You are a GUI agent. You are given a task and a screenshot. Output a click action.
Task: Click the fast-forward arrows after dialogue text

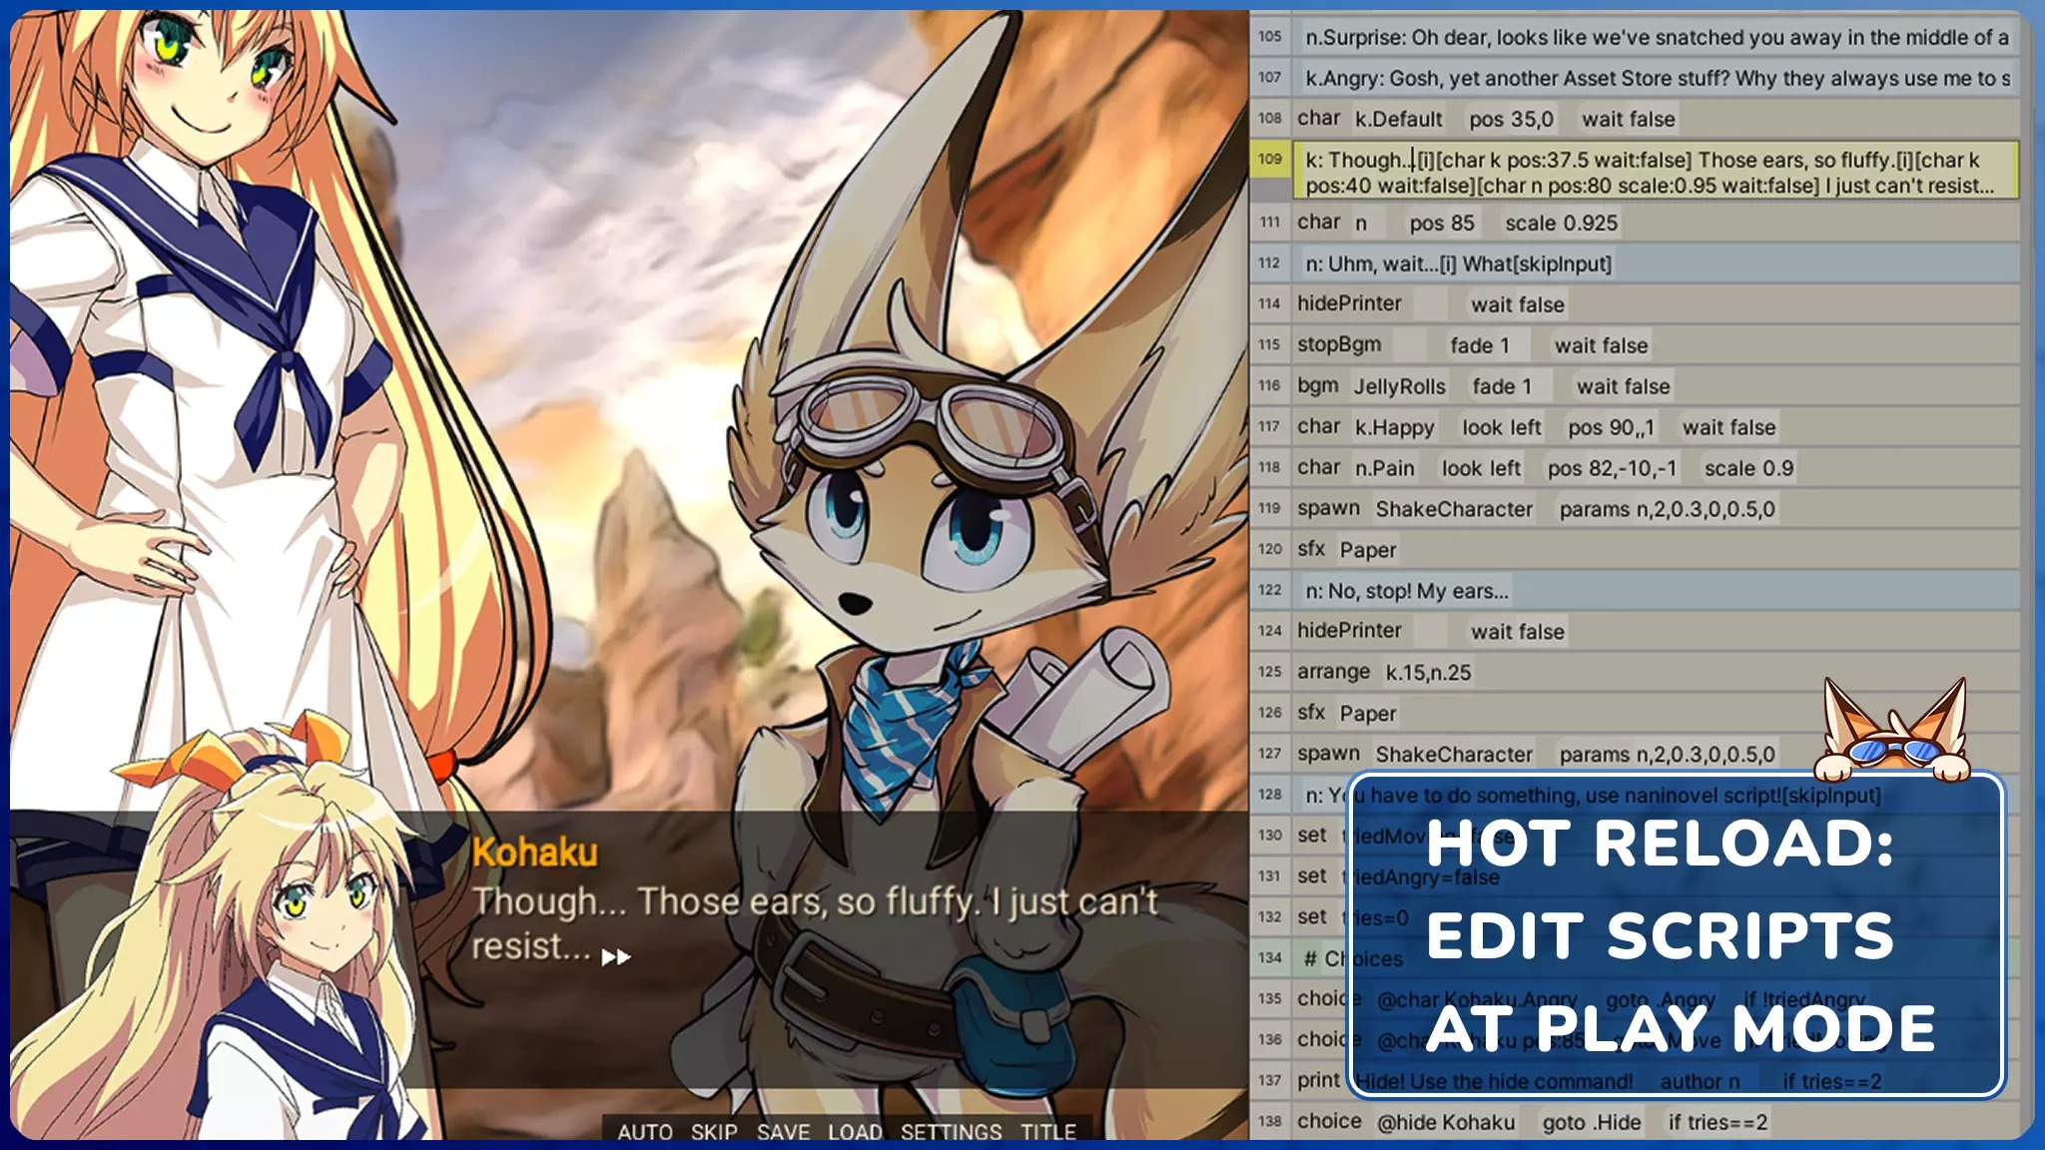pyautogui.click(x=616, y=957)
